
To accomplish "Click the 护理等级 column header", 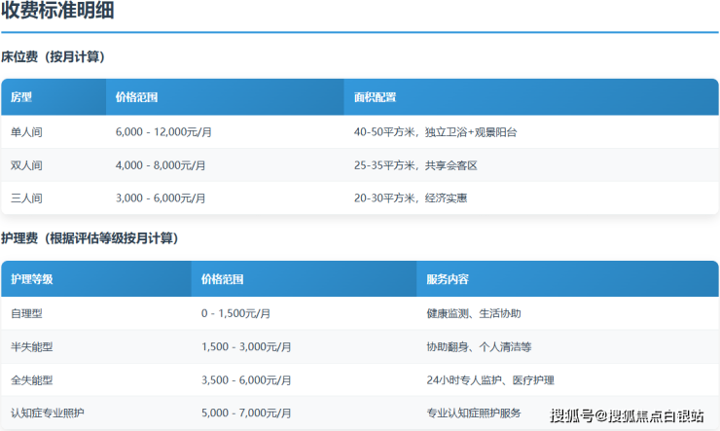I will [x=32, y=279].
